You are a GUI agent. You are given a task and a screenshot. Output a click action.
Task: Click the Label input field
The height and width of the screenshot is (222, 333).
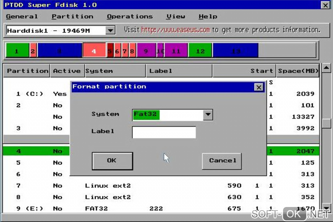(x=164, y=132)
